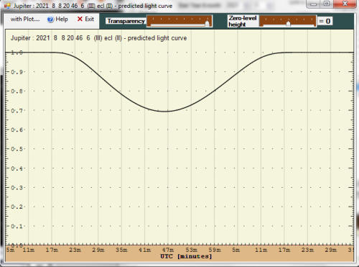The width and height of the screenshot is (359, 267).
Task: Click the 0.7 y-axis label
Action: (17, 111)
